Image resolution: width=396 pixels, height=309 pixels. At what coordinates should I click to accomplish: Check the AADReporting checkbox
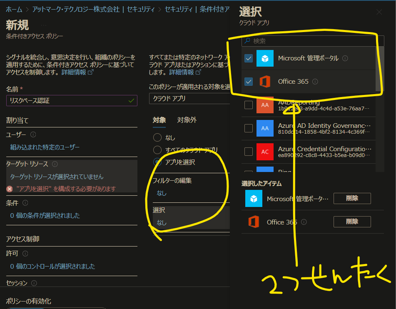[248, 105]
